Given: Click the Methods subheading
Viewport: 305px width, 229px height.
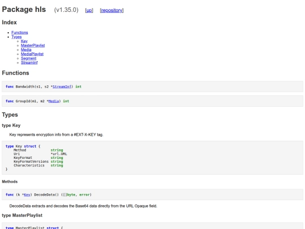Looking at the screenshot, I should (x=10, y=182).
